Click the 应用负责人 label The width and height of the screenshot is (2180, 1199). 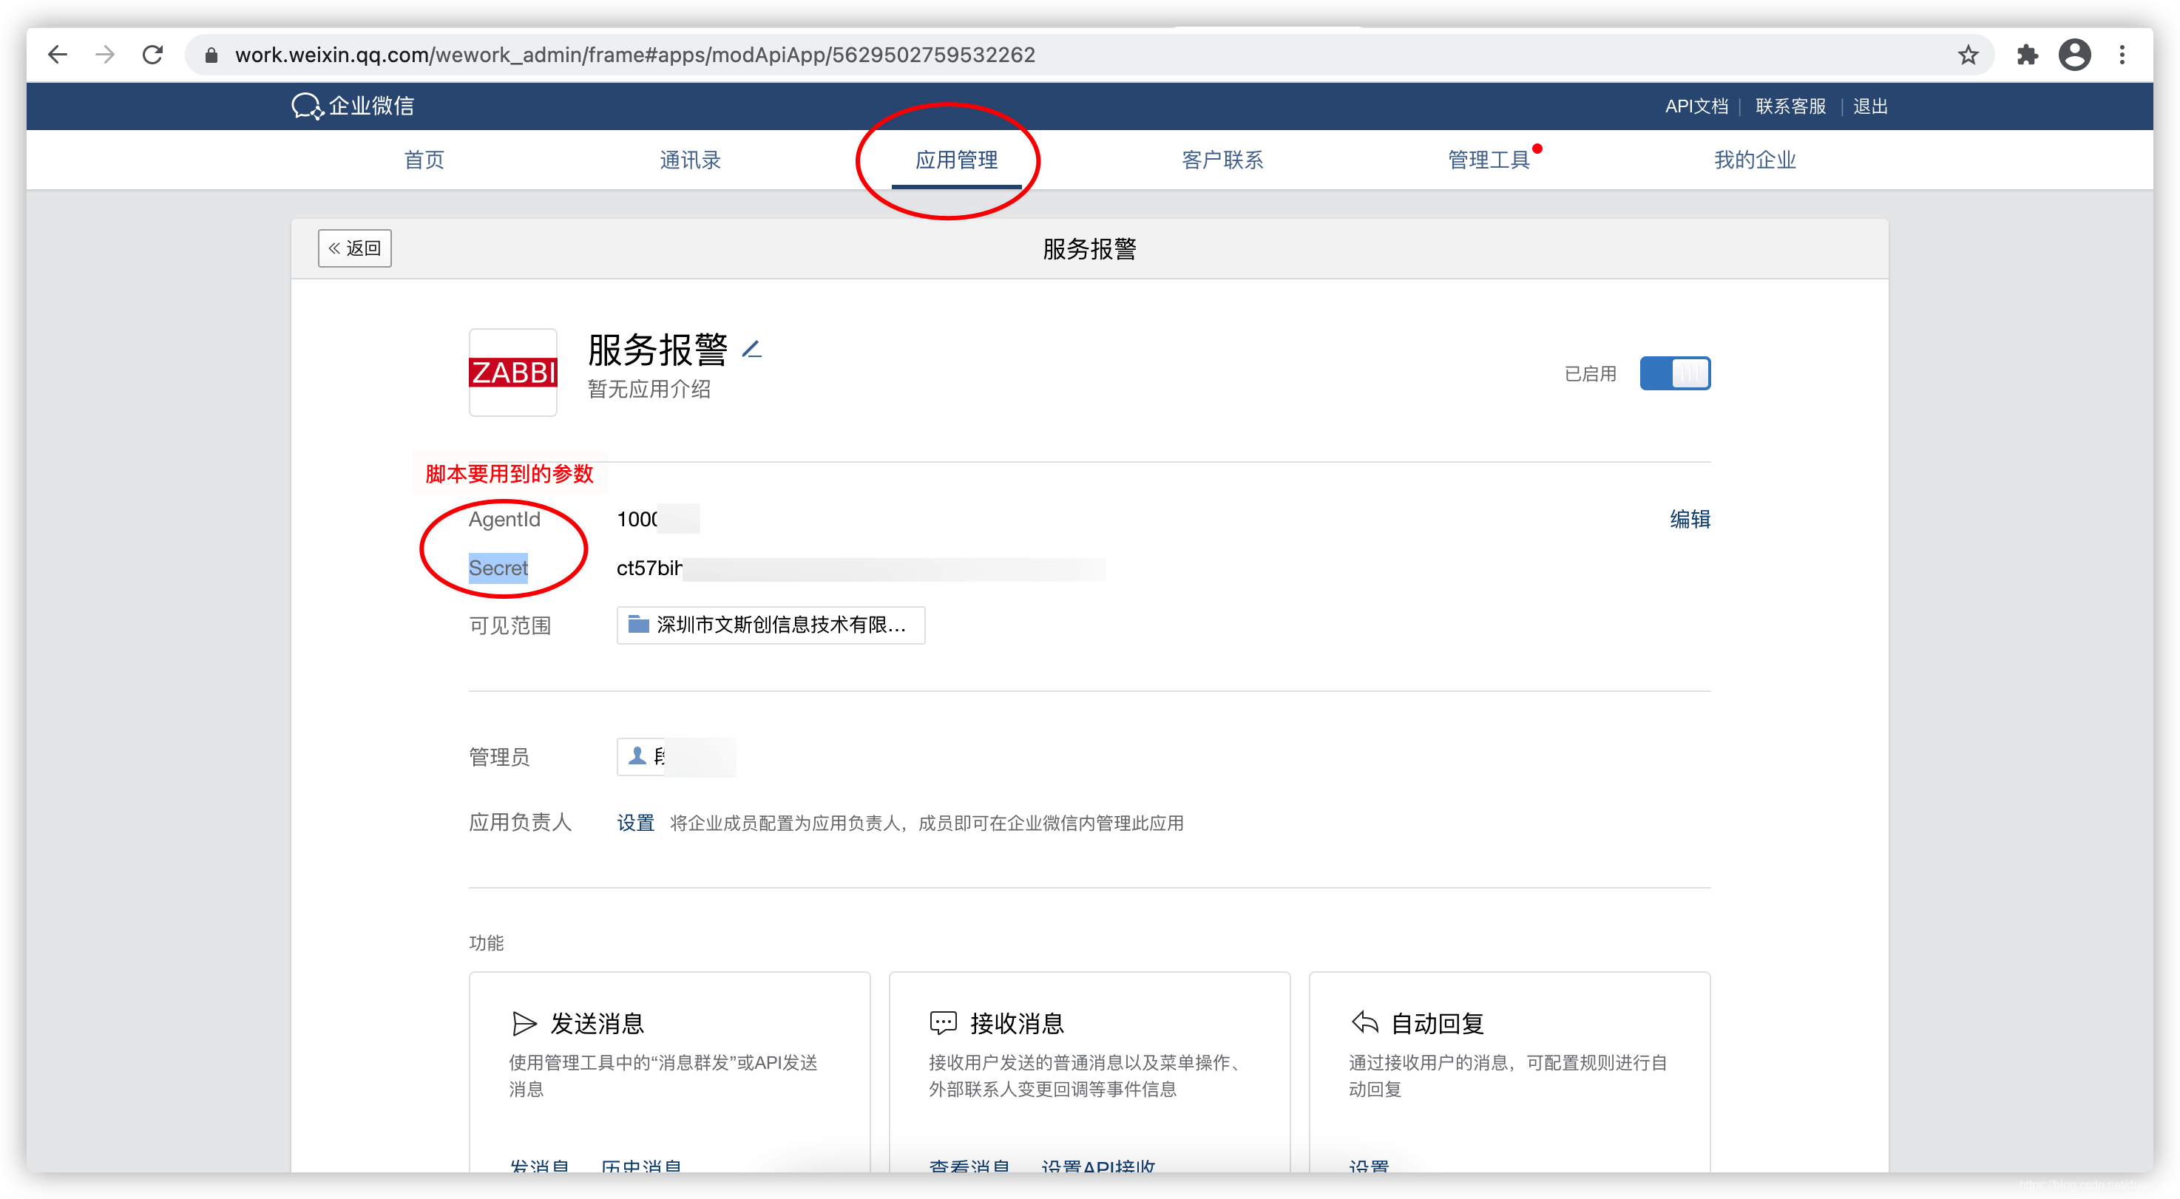click(x=521, y=823)
